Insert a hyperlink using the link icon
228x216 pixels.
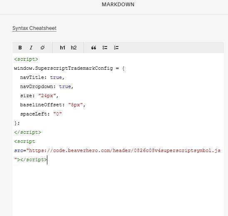point(42,48)
